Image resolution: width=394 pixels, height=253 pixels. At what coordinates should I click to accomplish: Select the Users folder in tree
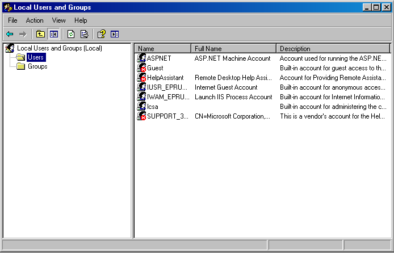pos(36,57)
